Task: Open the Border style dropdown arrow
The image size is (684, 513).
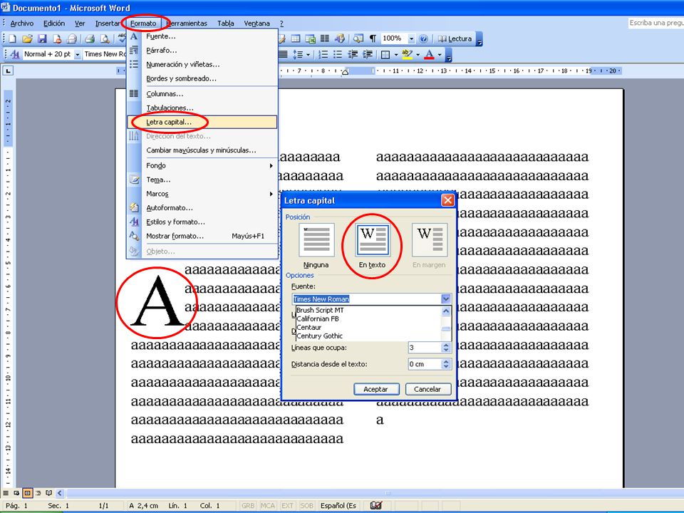Action: click(x=396, y=55)
